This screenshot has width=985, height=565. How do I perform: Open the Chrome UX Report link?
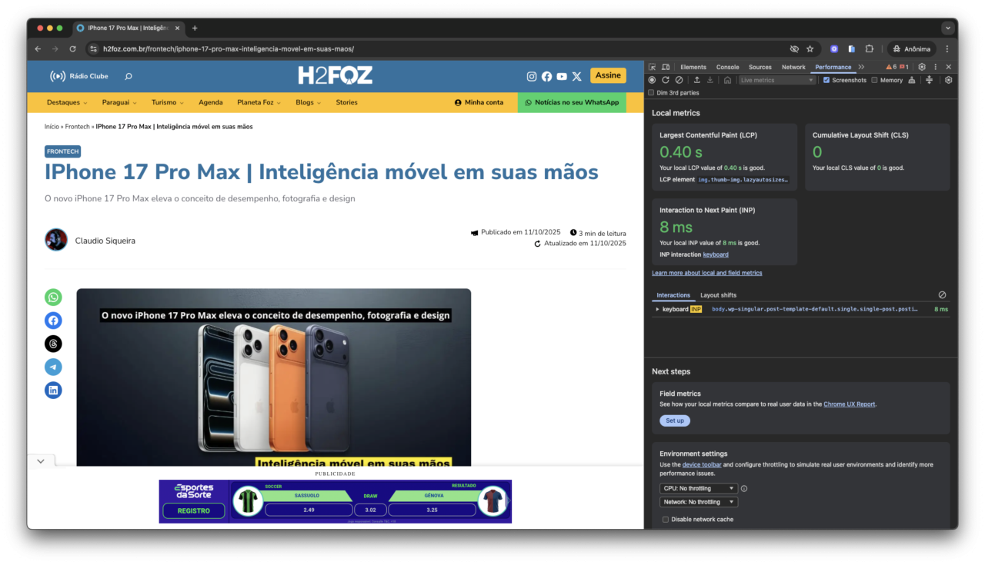click(x=849, y=404)
